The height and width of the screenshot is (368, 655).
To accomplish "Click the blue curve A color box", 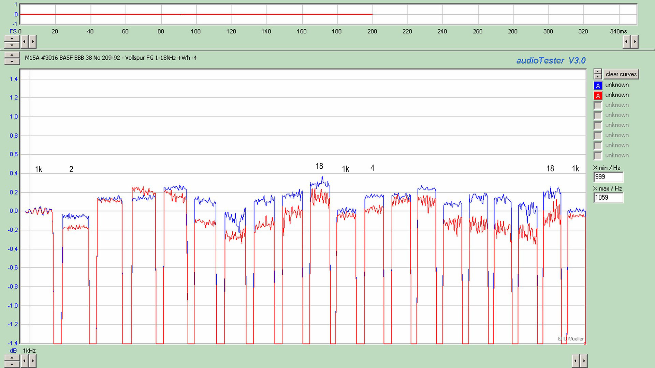I will coord(598,85).
